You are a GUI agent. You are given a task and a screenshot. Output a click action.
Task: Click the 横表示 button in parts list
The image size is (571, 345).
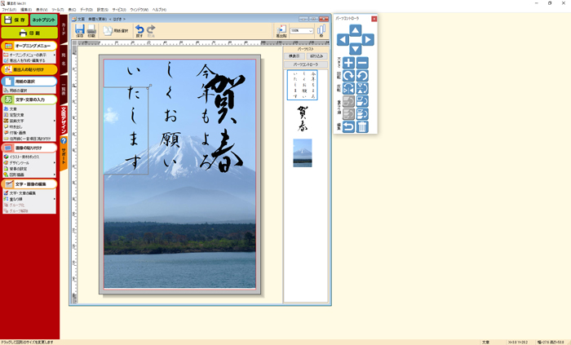(294, 55)
